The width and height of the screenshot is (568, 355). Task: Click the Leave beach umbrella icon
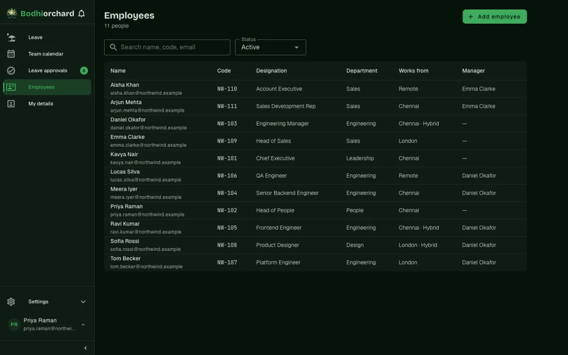(11, 37)
